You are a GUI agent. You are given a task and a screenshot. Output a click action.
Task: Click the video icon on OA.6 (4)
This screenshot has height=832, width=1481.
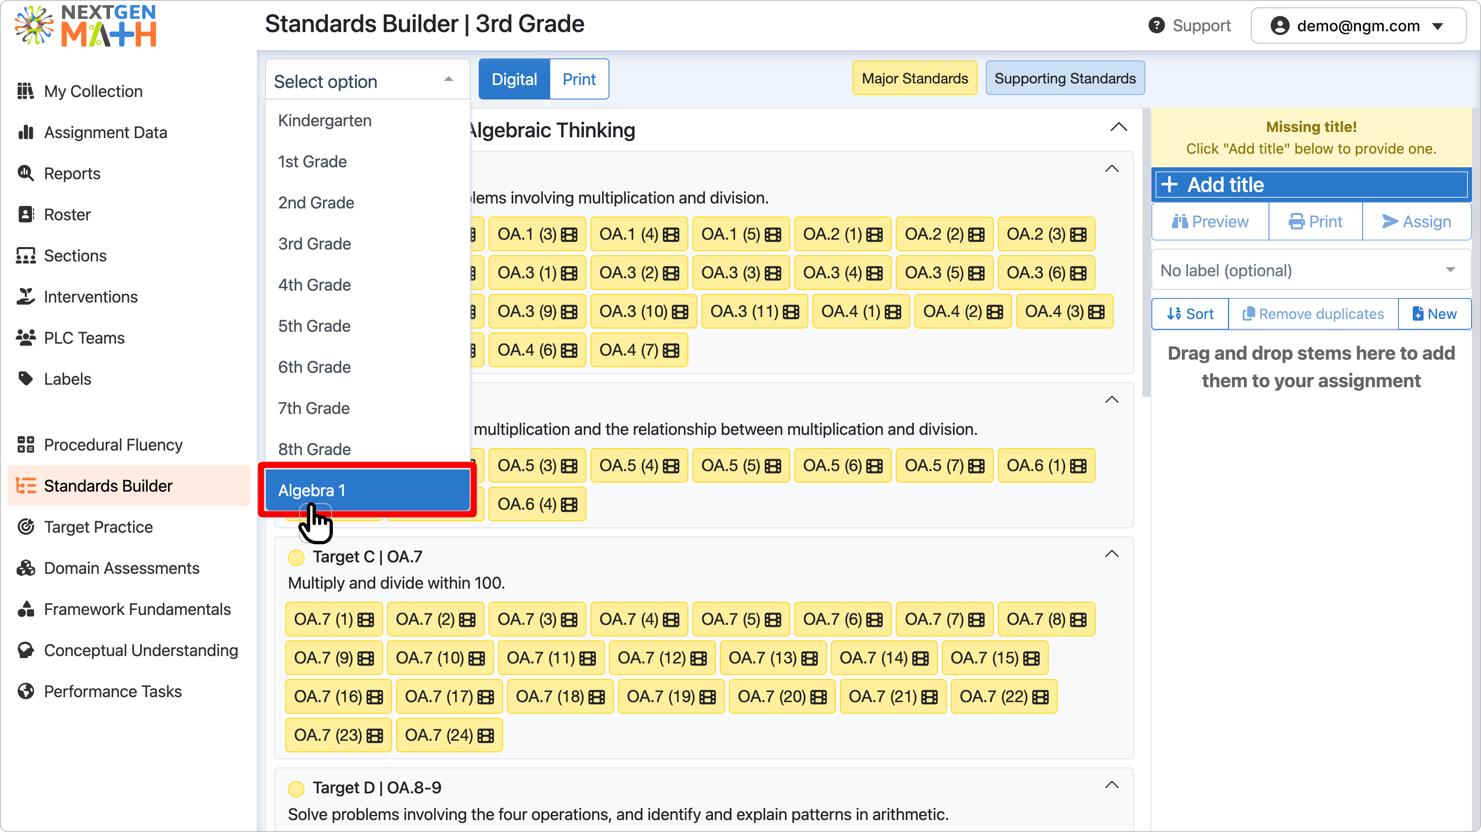tap(569, 504)
